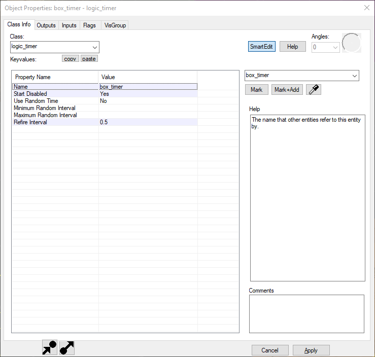Click the Value column header

tap(148, 77)
